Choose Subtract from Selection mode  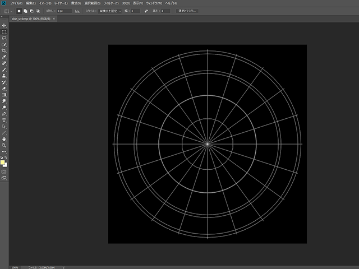(32, 11)
